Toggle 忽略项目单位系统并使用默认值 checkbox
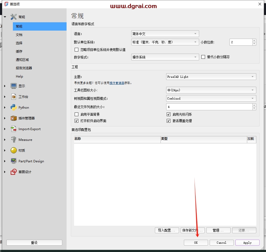266x252 pixels. point(76,50)
